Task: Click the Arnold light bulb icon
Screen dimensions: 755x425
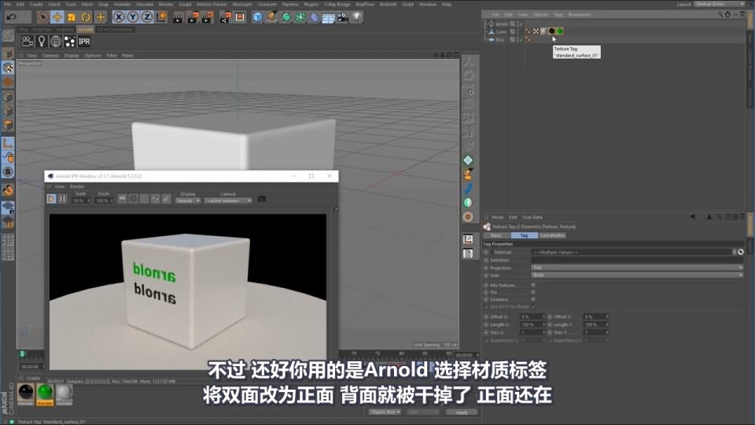Action: click(42, 42)
